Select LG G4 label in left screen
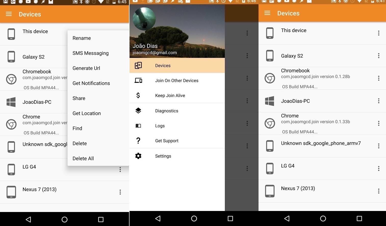Viewport: 386px width, 226px height. click(x=29, y=167)
